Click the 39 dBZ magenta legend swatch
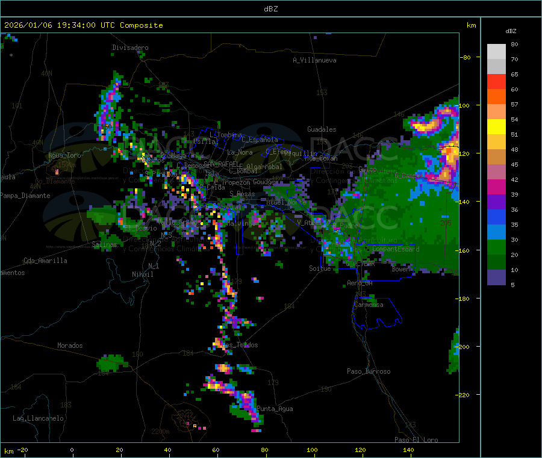 coord(496,187)
